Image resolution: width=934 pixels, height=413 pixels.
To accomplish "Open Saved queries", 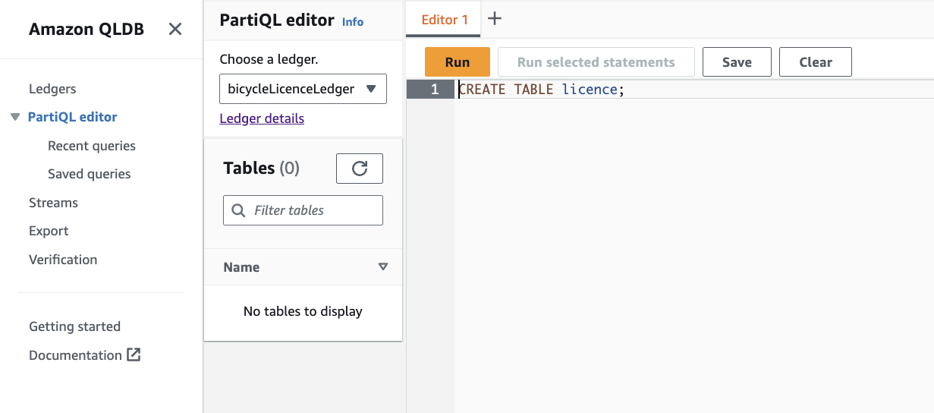I will (90, 174).
